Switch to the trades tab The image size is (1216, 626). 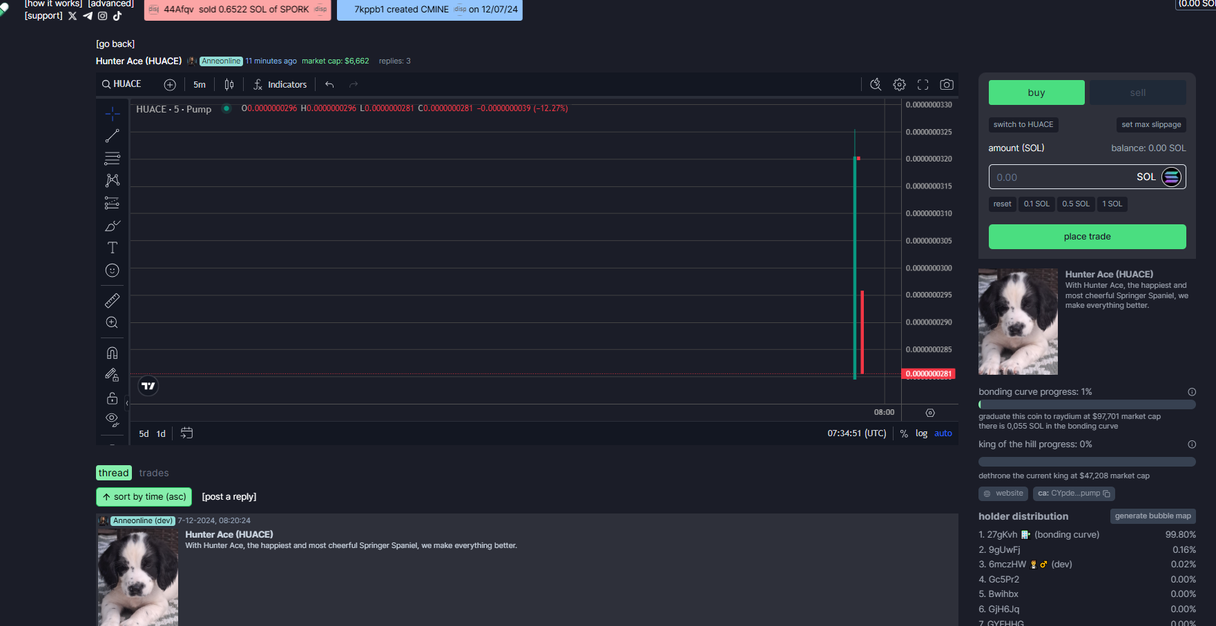pos(154,473)
